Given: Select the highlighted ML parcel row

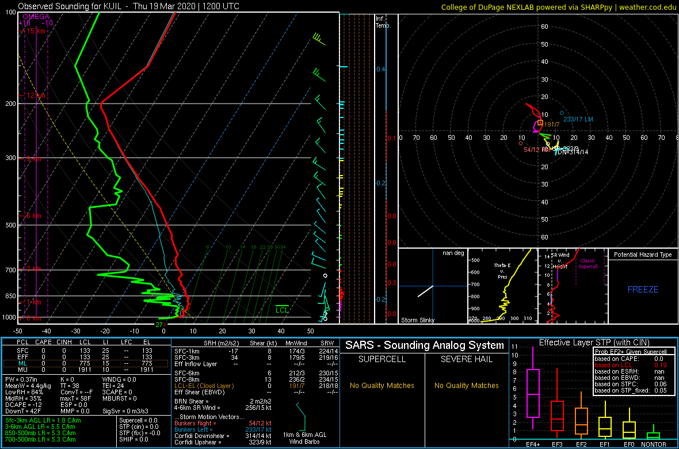Looking at the screenshot, I should [x=86, y=363].
